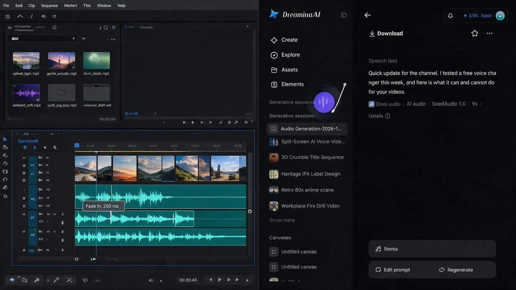
Task: Play the purple audio disc preview
Action: point(324,102)
